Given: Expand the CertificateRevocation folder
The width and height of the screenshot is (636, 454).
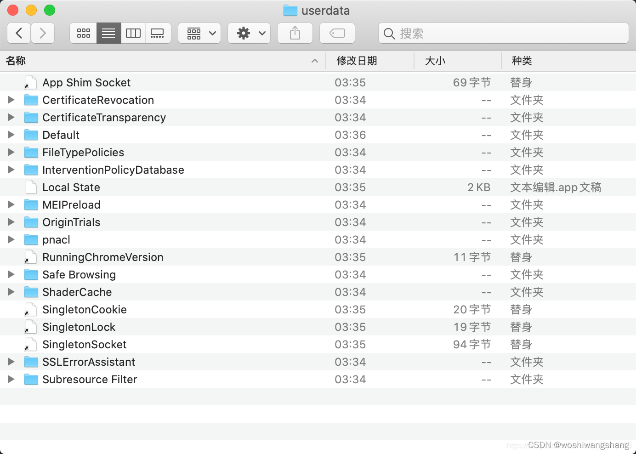Looking at the screenshot, I should [11, 100].
